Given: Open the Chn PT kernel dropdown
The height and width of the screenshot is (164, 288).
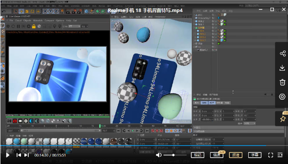Looking at the screenshot, I should [x=74, y=26].
